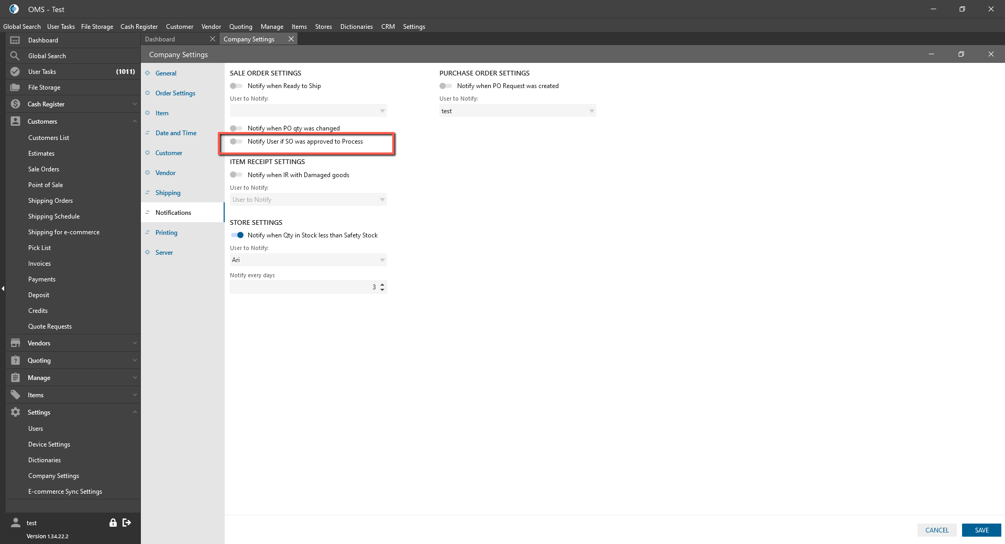The height and width of the screenshot is (544, 1005).
Task: Open Quote Requests in sidebar
Action: click(x=50, y=327)
